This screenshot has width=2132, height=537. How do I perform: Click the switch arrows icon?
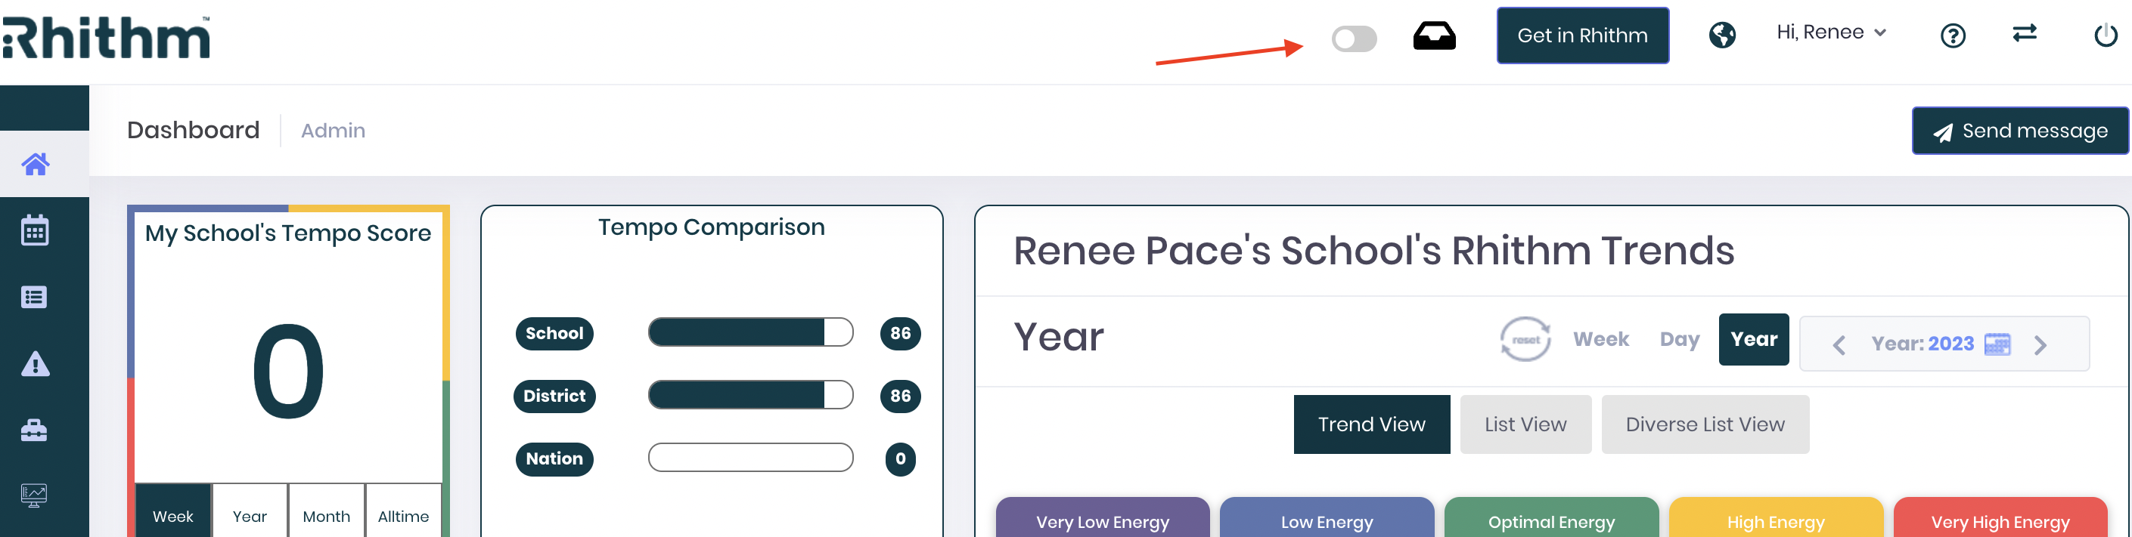[2025, 33]
